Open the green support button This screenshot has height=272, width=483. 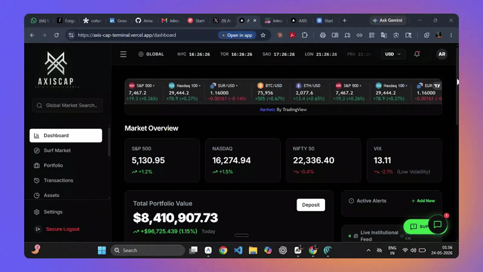(x=417, y=226)
